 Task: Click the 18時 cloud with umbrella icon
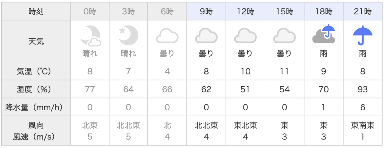[324, 35]
